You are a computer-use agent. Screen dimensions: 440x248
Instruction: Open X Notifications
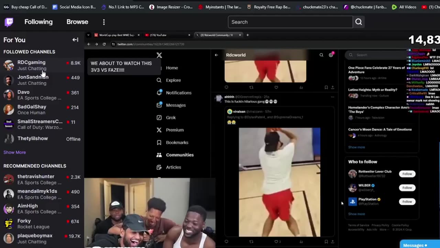click(174, 93)
